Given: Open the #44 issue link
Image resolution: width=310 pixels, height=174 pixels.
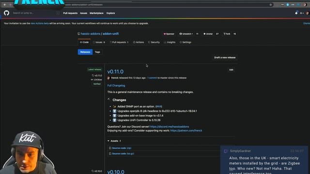Looking at the screenshot, I should pyautogui.click(x=159, y=106).
